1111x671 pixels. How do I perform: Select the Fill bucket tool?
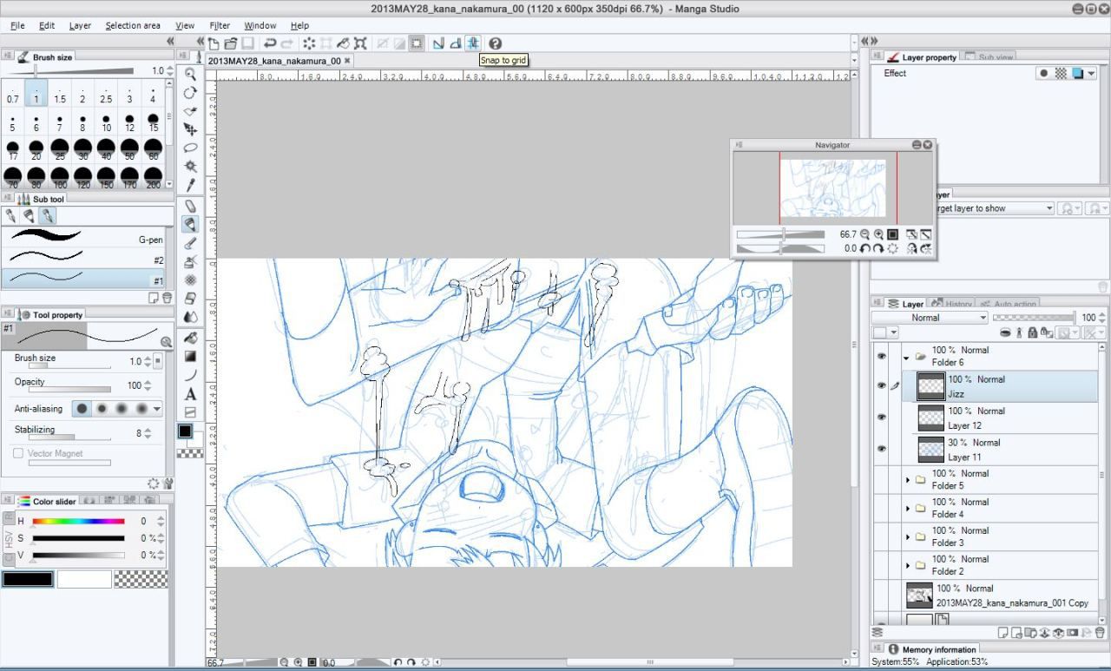[x=190, y=339]
